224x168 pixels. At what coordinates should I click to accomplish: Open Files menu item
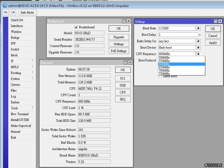(22, 90)
